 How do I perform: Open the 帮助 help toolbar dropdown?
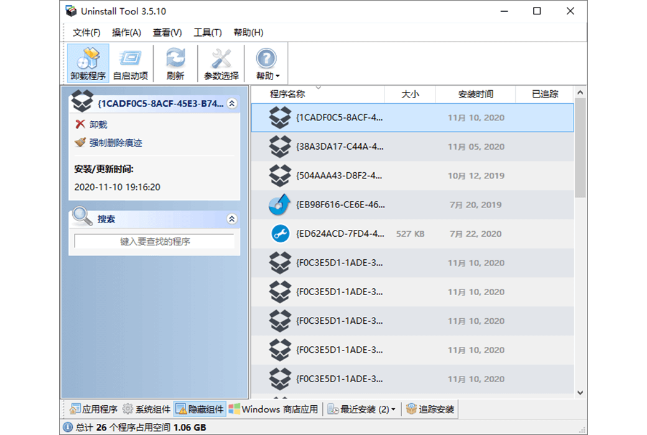267,63
